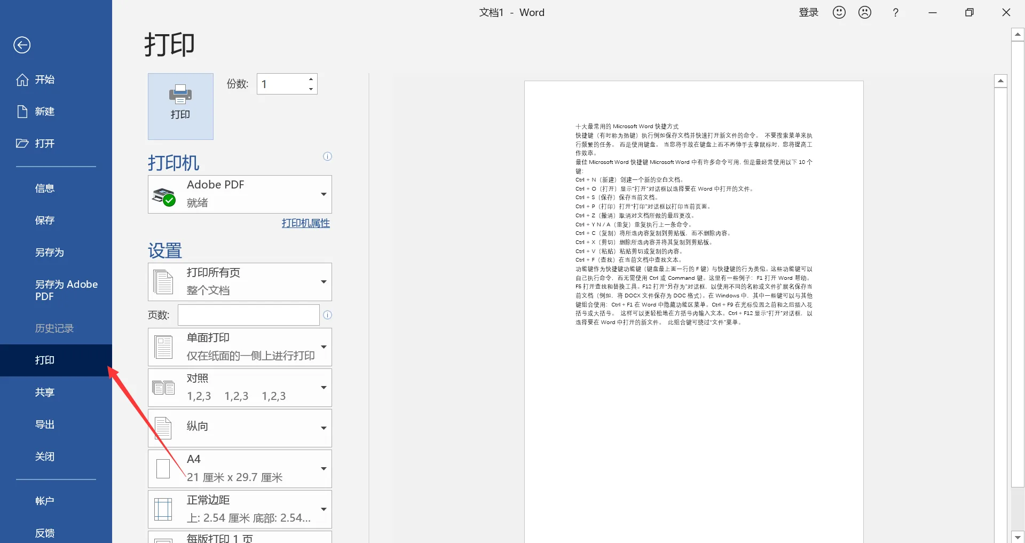Click the info icon next to pages field
1025x543 pixels.
click(x=327, y=315)
